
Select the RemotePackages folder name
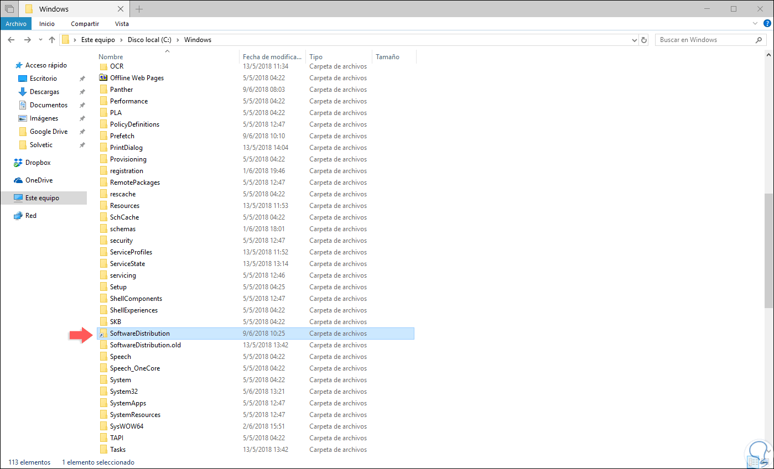[x=135, y=183]
